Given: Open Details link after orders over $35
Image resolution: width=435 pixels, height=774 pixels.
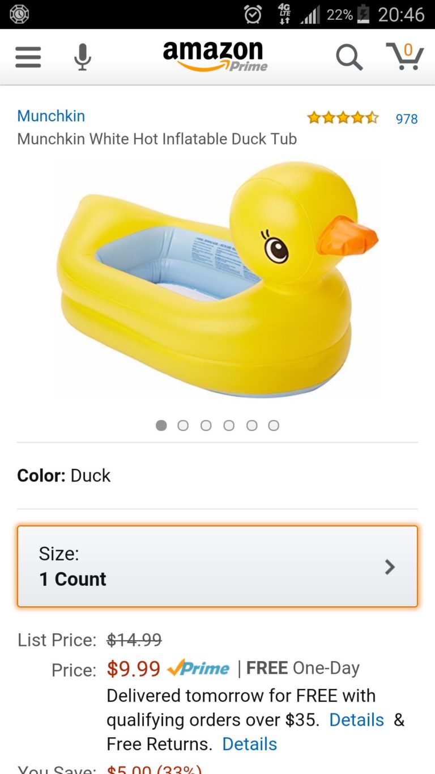Looking at the screenshot, I should 356,720.
